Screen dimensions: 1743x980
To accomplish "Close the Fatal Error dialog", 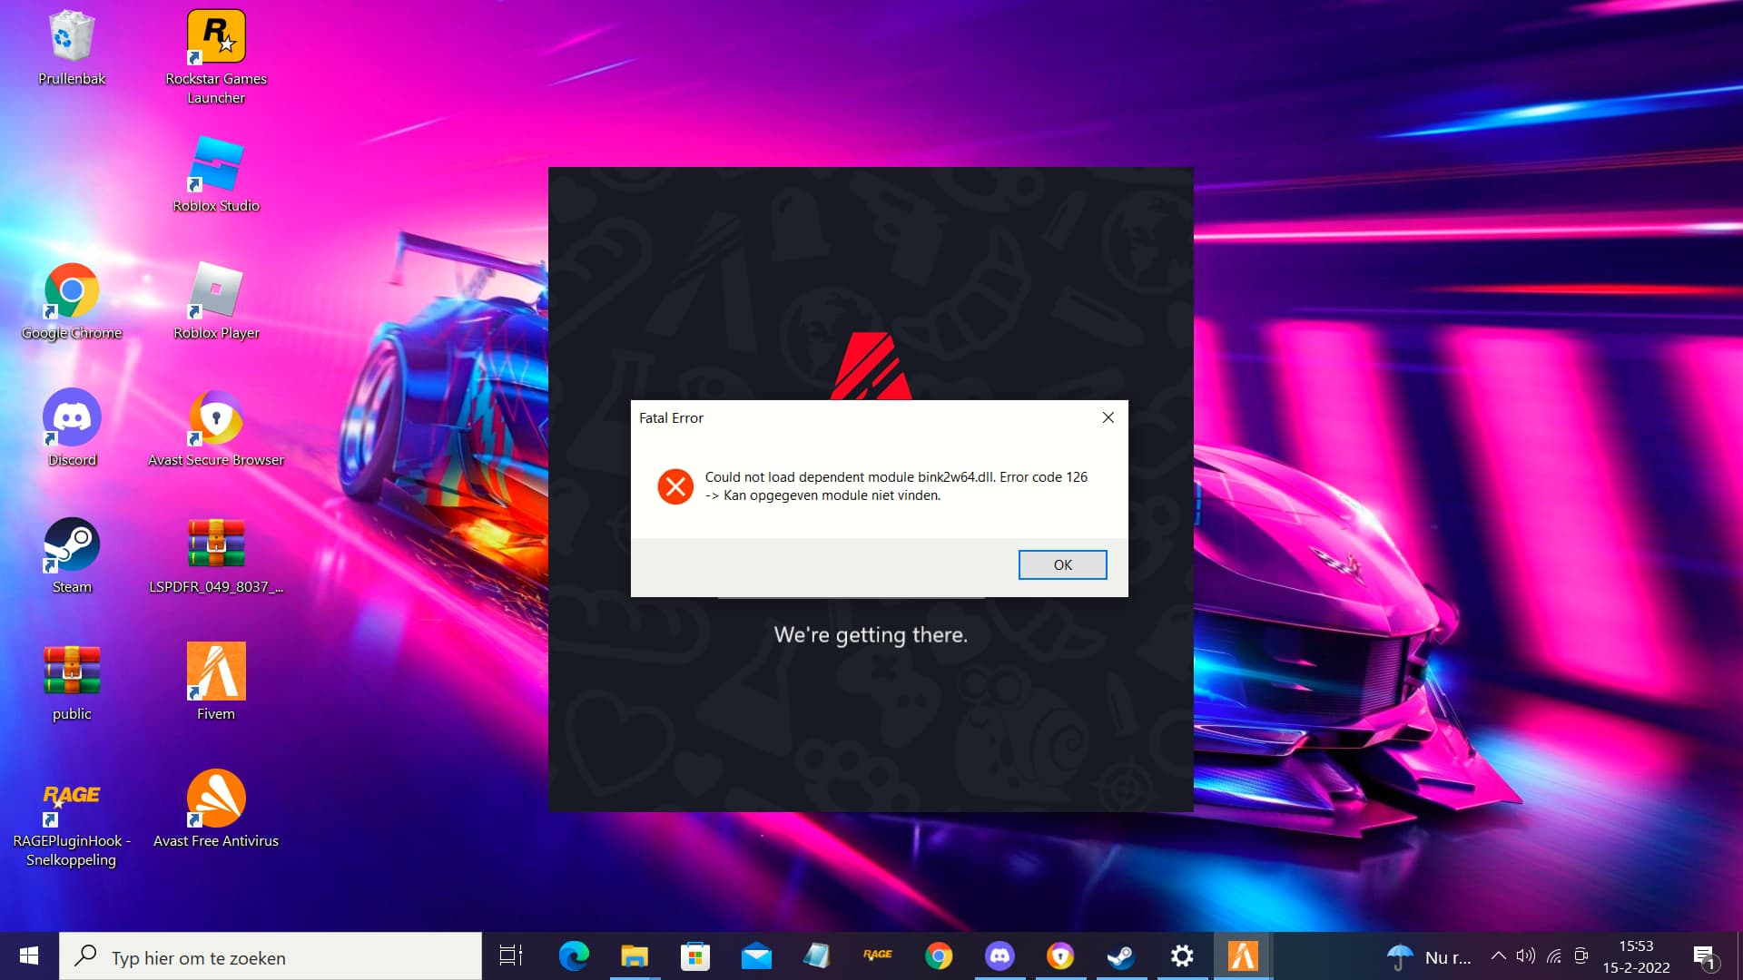I will (1108, 417).
